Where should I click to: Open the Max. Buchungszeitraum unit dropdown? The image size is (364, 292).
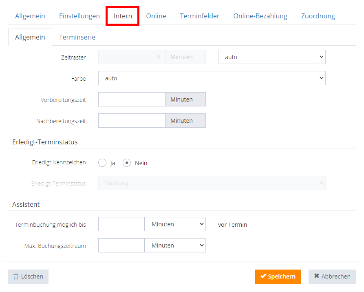[175, 246]
